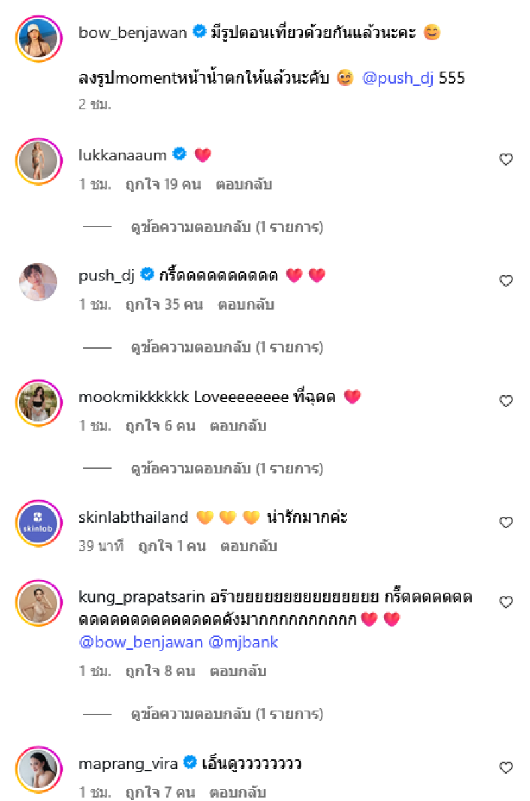Screen dimensions: 530x801
Task: Open bow_benjawan's profile picture
Action: tap(38, 39)
